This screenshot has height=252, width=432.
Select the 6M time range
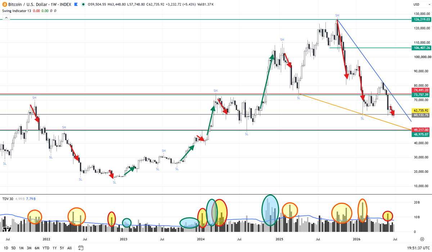pyautogui.click(x=37, y=248)
